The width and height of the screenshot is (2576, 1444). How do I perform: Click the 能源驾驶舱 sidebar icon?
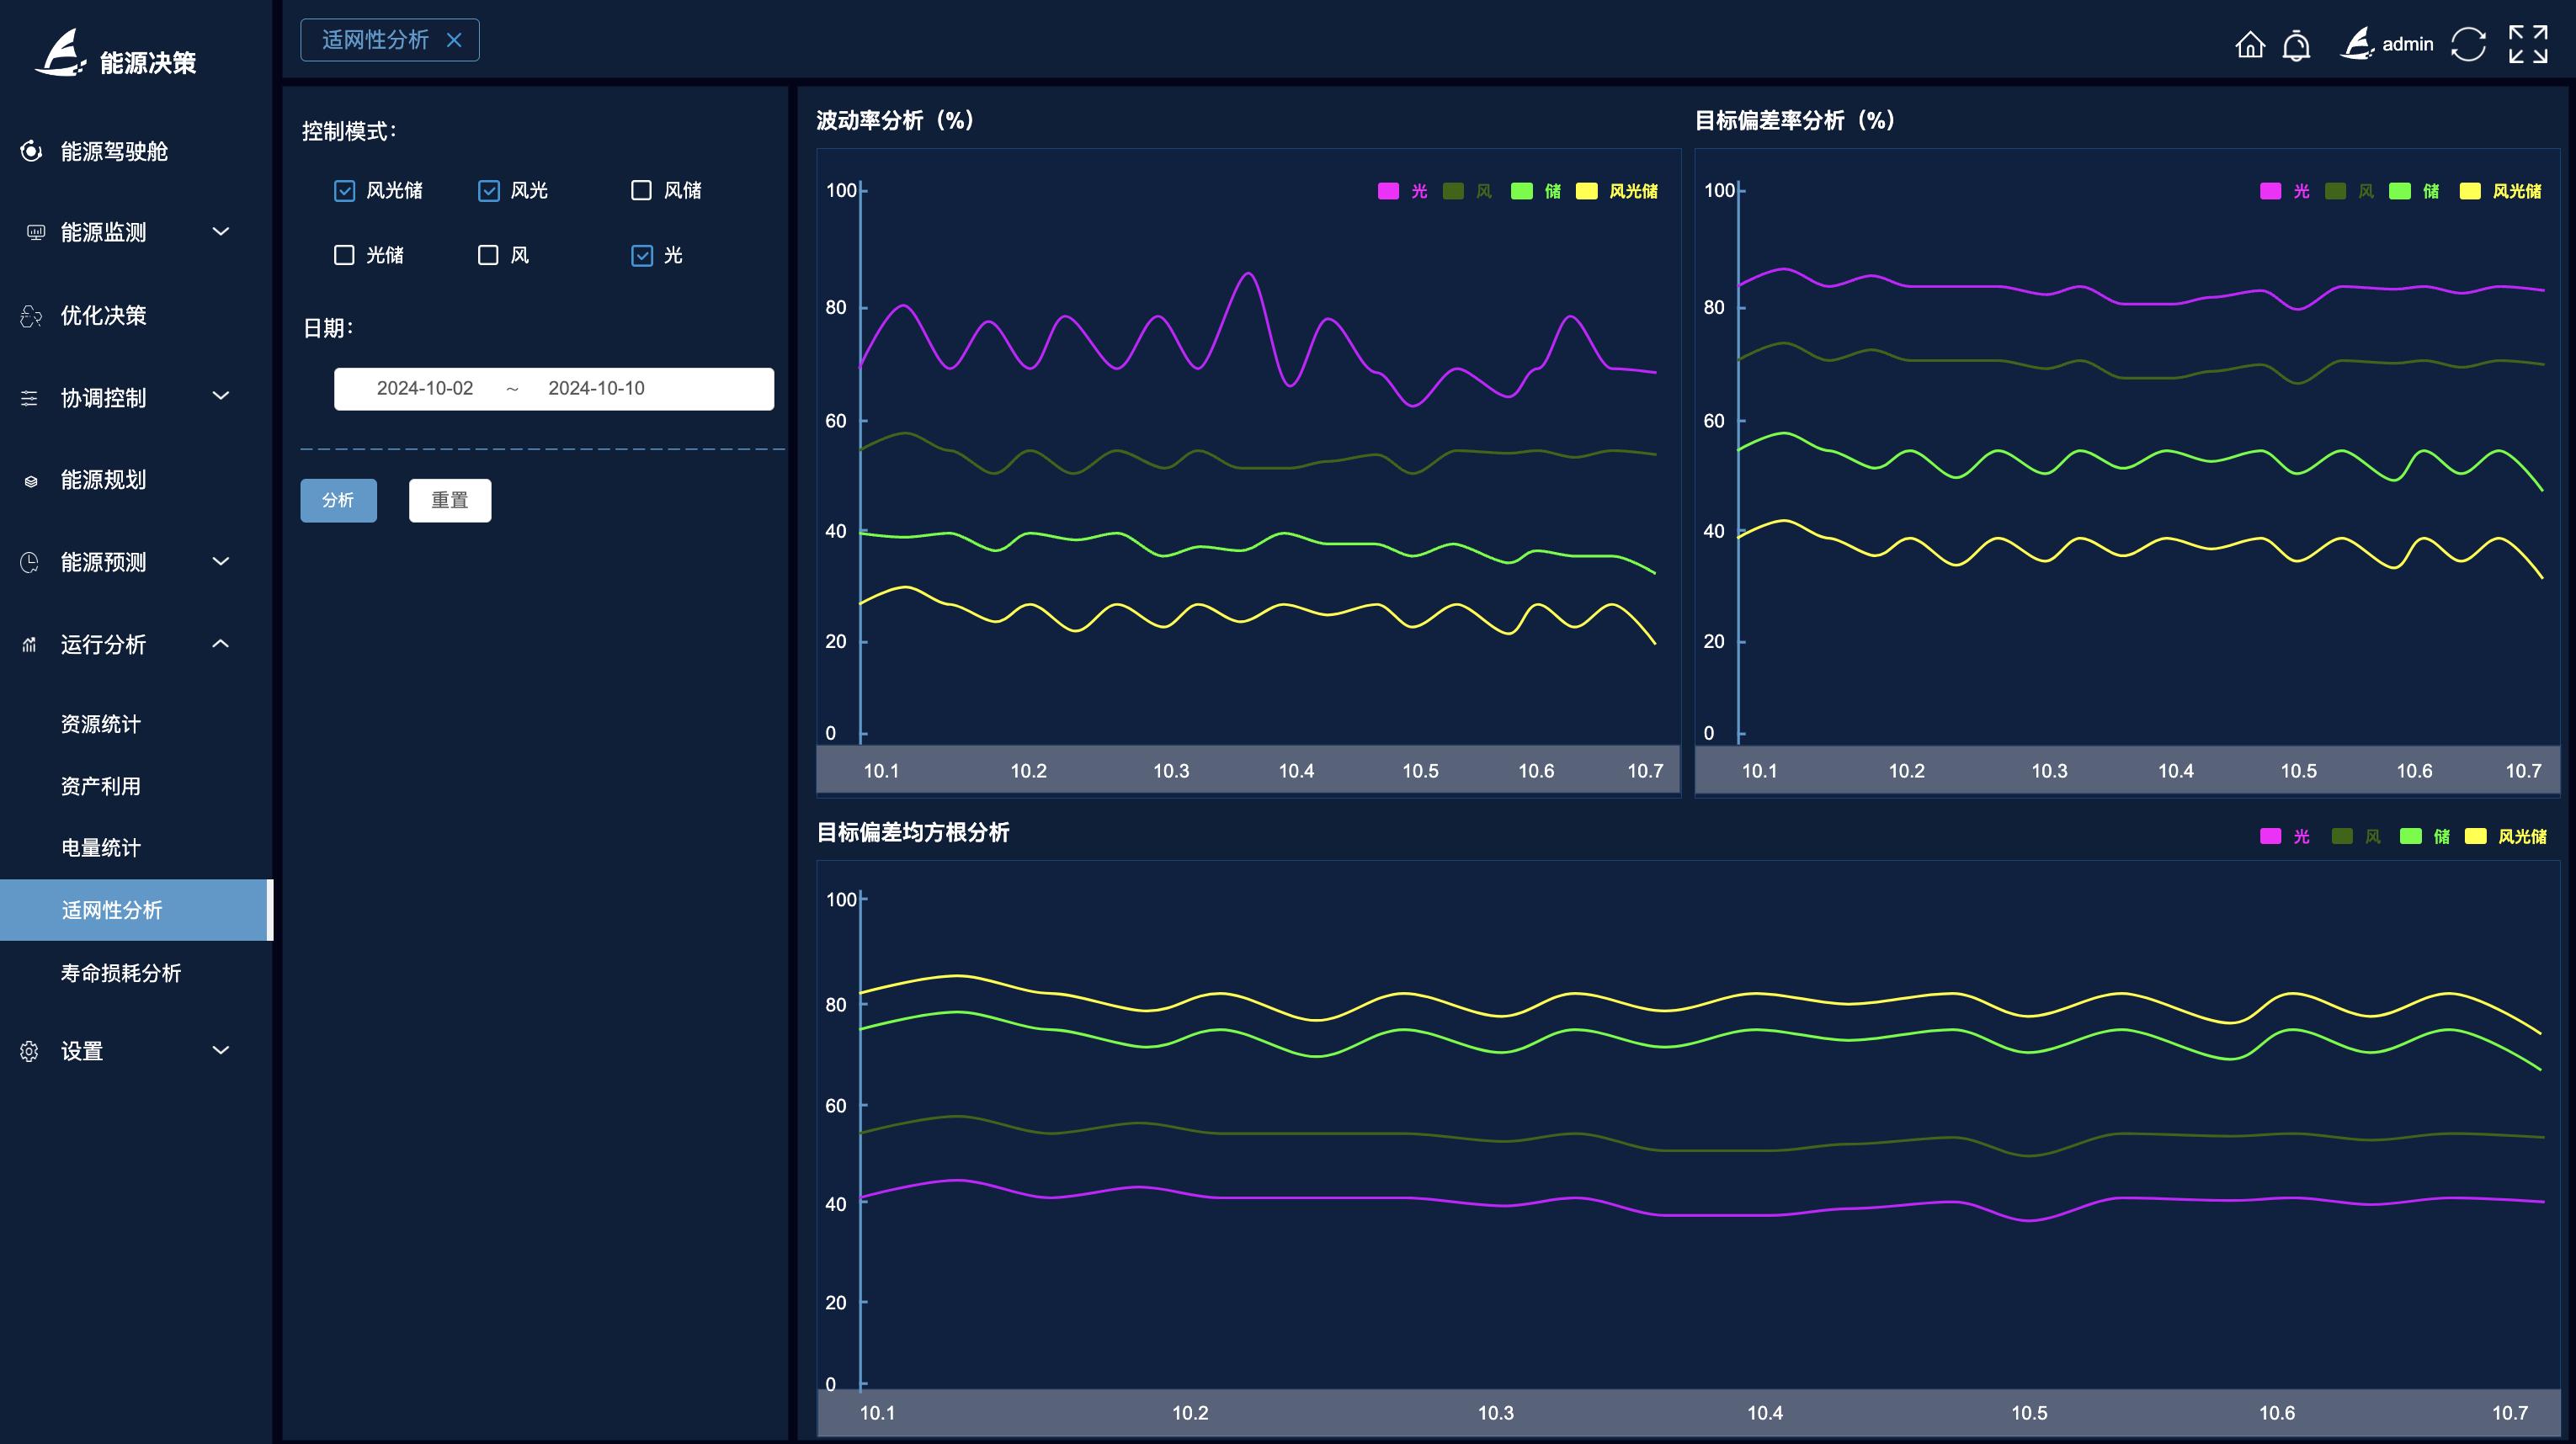coord(31,151)
